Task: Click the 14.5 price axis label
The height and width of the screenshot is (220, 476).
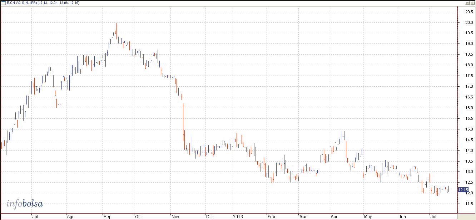Action: coord(468,140)
